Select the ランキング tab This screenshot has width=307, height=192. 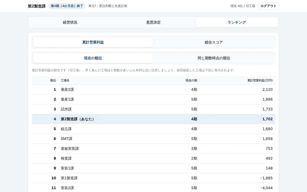[237, 22]
